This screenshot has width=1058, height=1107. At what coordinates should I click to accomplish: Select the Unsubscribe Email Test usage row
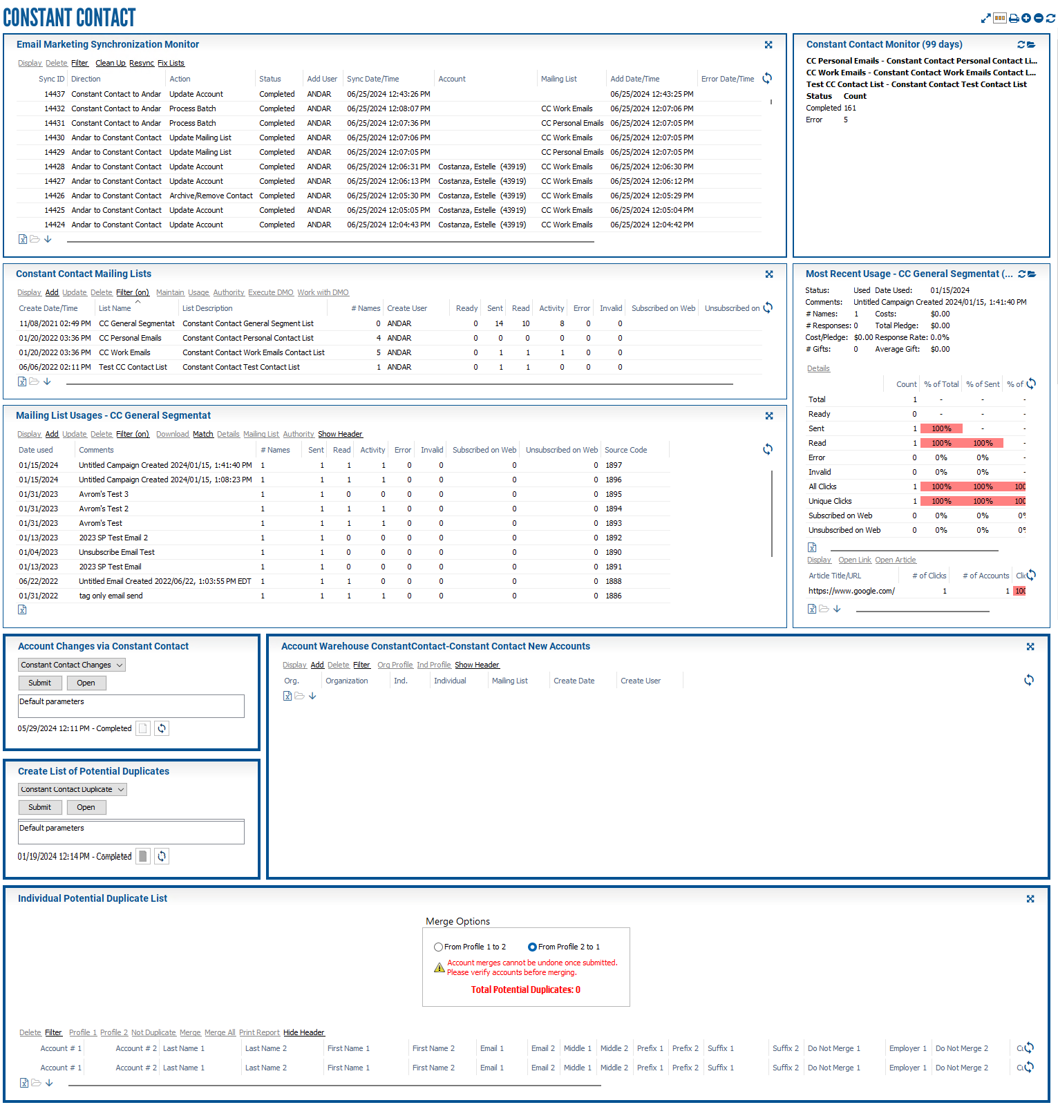coord(343,553)
